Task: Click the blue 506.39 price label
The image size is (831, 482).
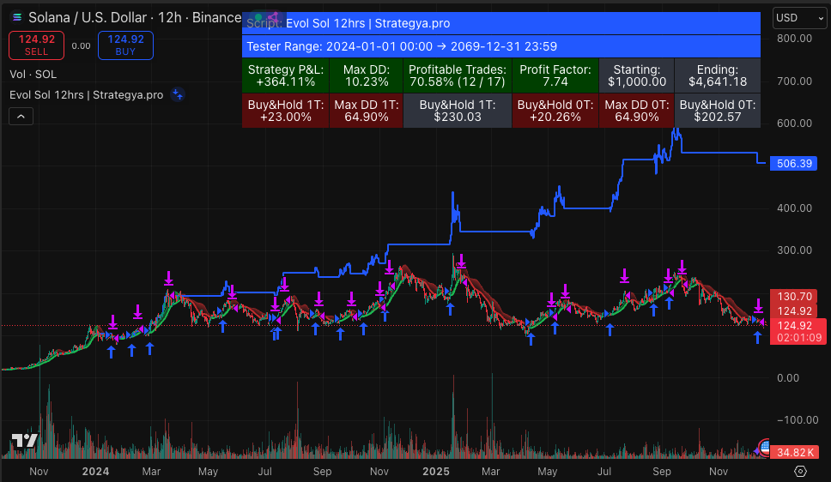Action: [793, 164]
